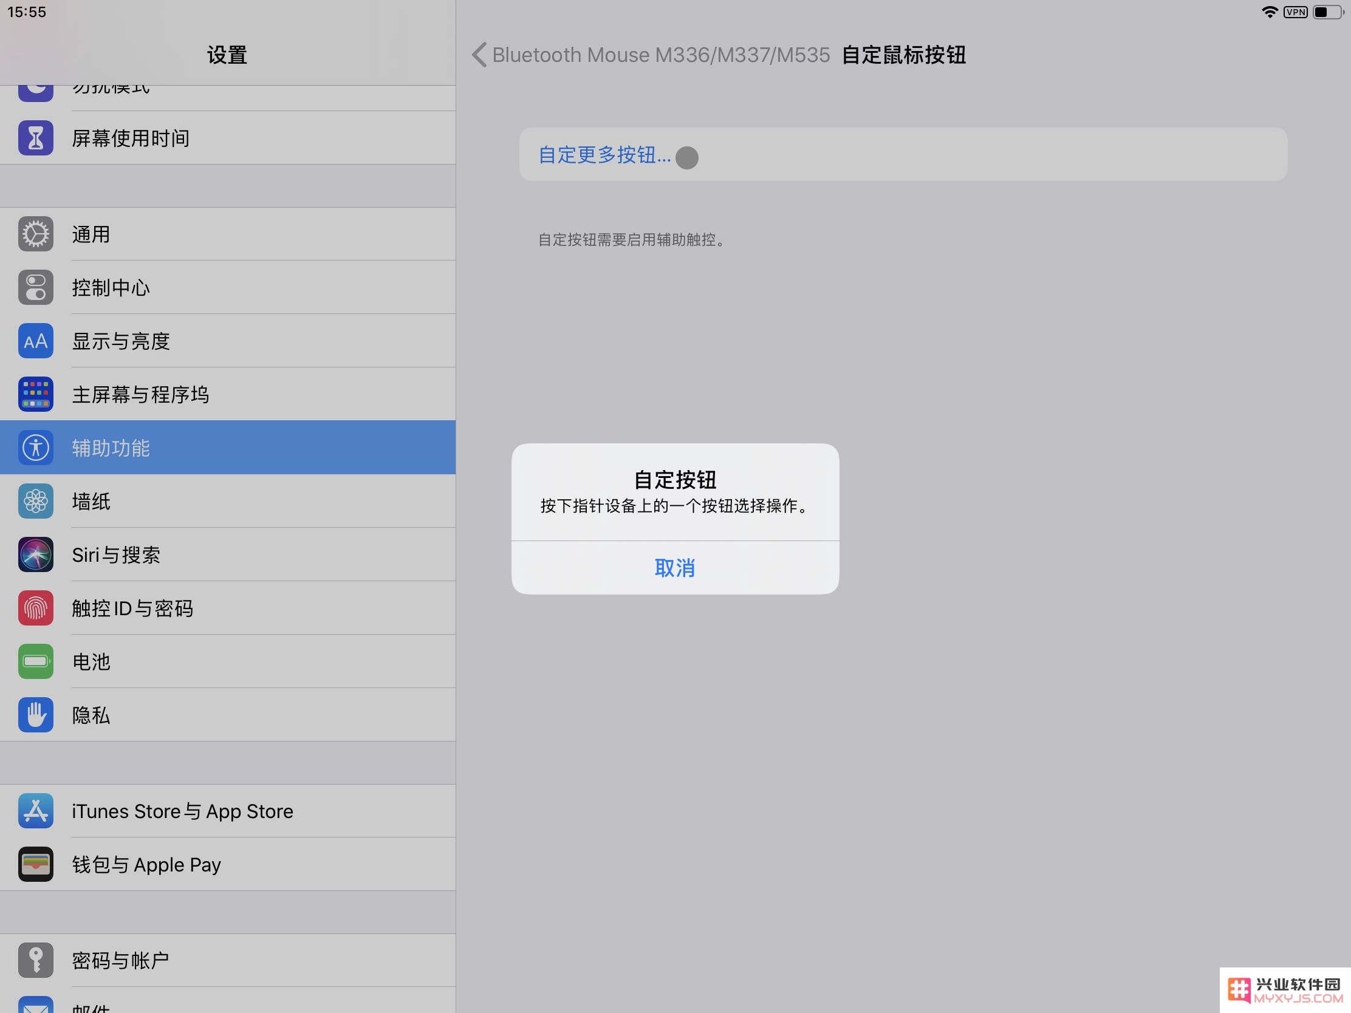
Task: Tap 自定更多按钮... link
Action: coord(604,155)
